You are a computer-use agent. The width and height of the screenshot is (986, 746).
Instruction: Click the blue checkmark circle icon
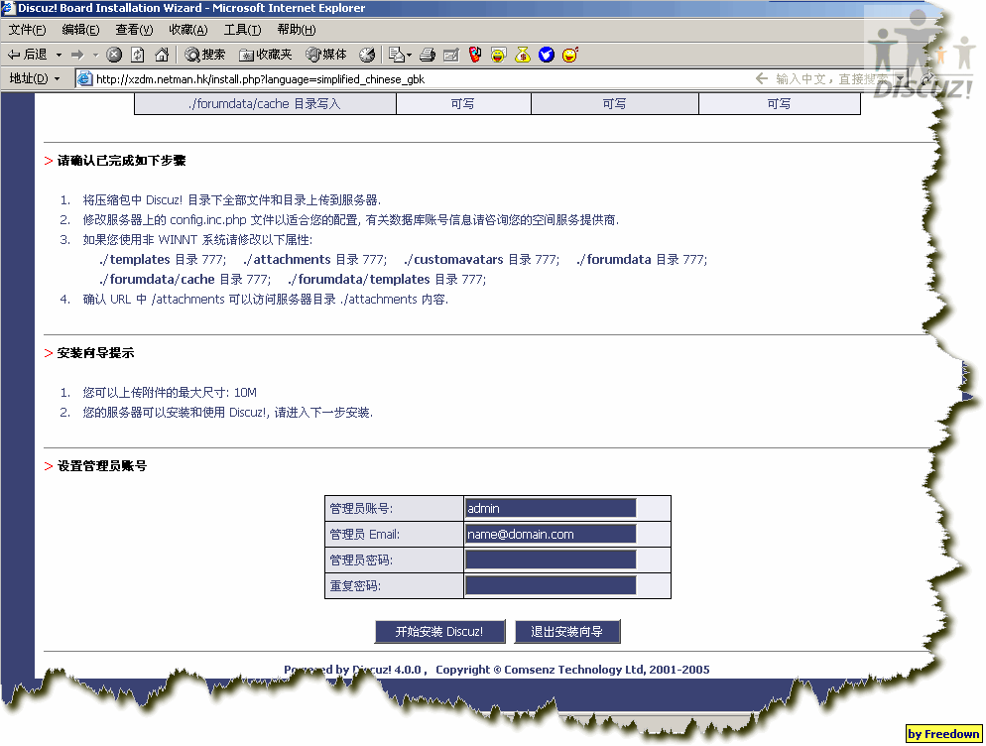[547, 55]
